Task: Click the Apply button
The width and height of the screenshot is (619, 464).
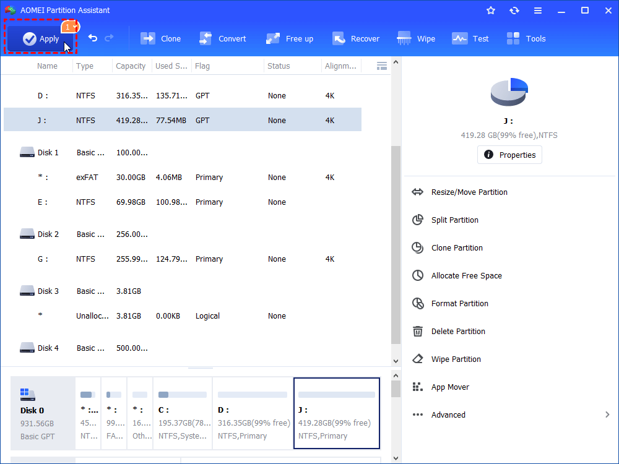Action: coord(40,38)
